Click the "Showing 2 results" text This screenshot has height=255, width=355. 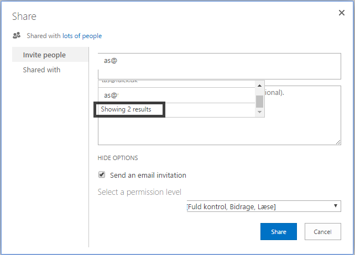pos(126,109)
